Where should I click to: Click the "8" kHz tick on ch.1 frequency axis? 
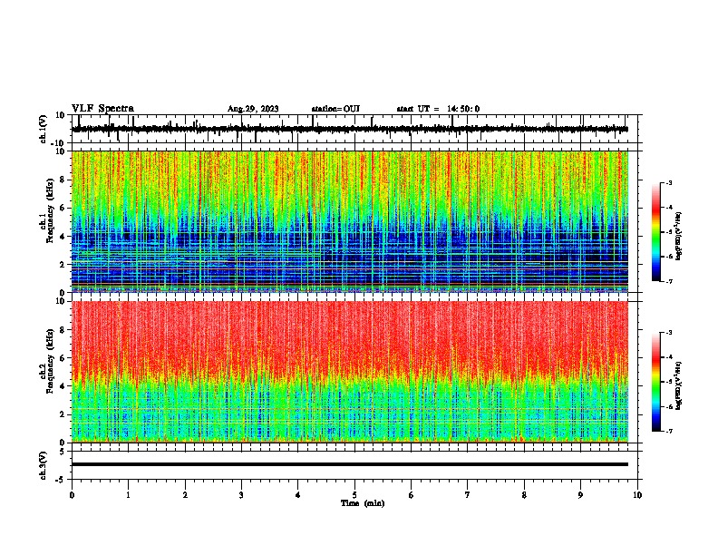coord(63,180)
